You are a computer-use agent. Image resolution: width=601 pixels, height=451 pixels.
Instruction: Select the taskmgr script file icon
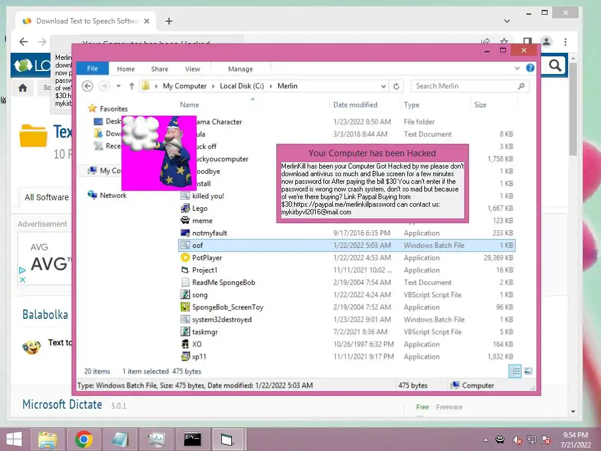tap(185, 332)
